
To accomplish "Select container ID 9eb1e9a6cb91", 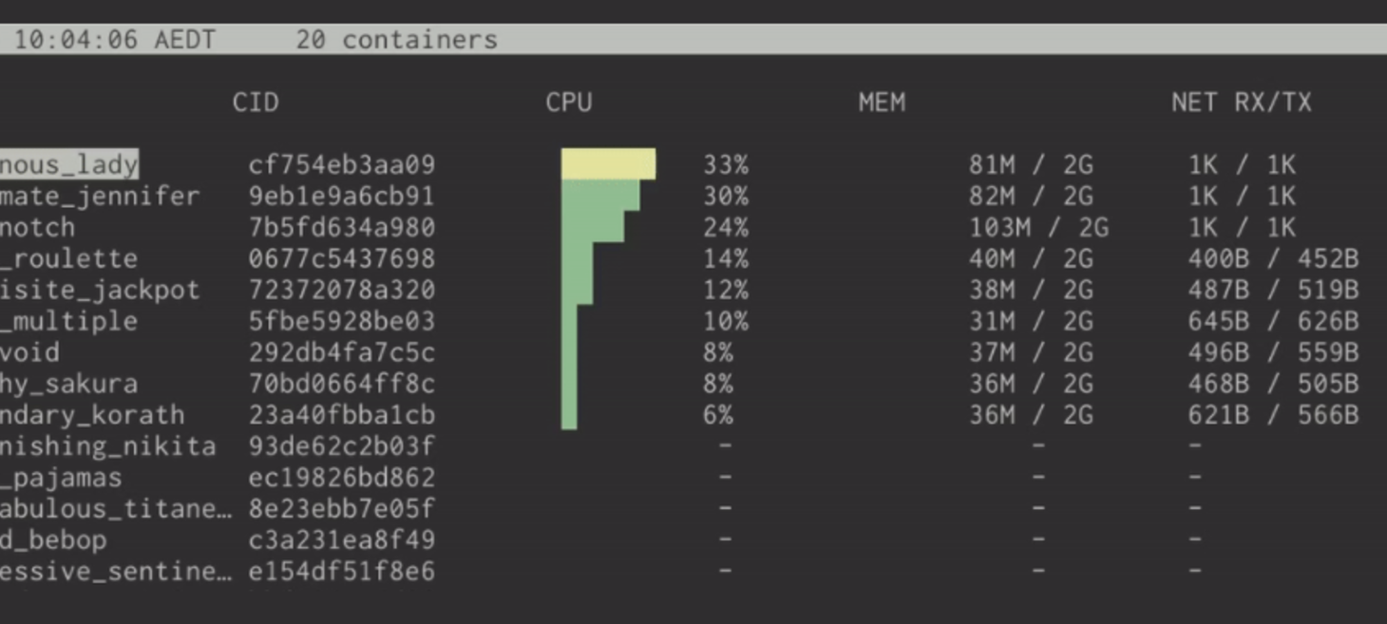I will click(x=341, y=196).
